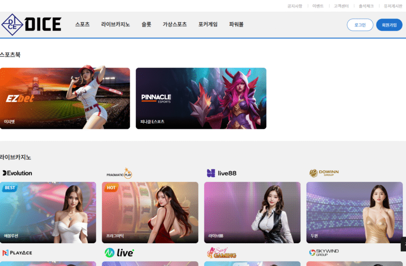Open the Dowinn 두윈 casino card
This screenshot has height=266, width=406.
[355, 212]
